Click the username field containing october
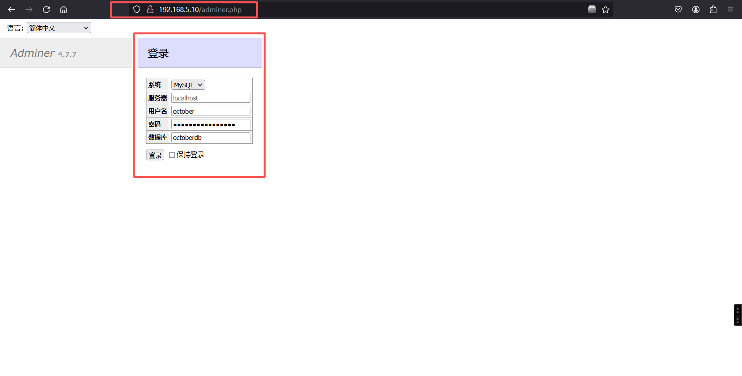 211,111
